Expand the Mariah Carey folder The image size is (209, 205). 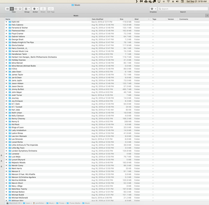tap(6, 165)
